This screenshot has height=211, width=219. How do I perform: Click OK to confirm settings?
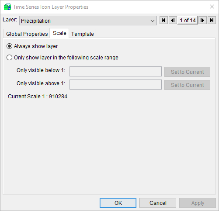[x=118, y=203]
